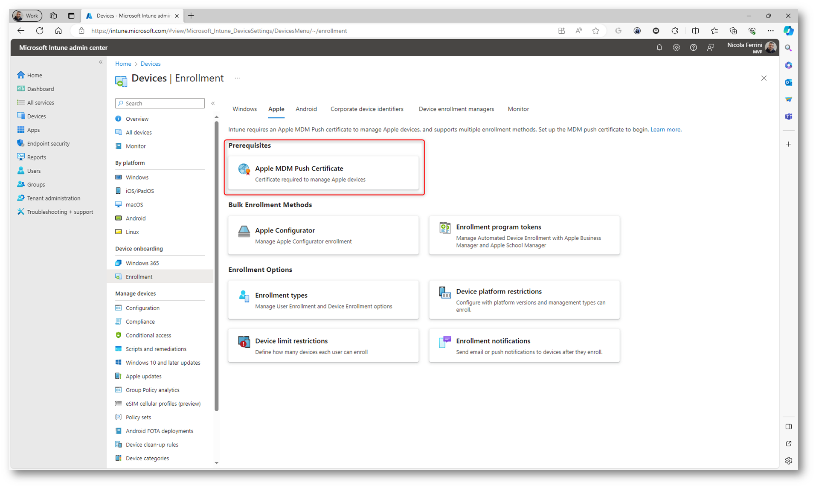Screen dimensions: 816x488
Task: Open Corporate device identifiers tab
Action: click(367, 109)
